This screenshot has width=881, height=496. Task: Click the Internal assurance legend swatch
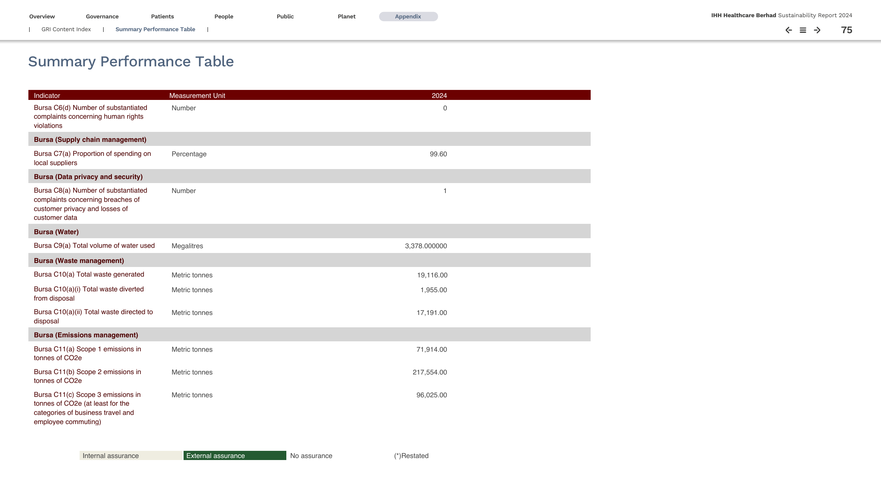131,456
